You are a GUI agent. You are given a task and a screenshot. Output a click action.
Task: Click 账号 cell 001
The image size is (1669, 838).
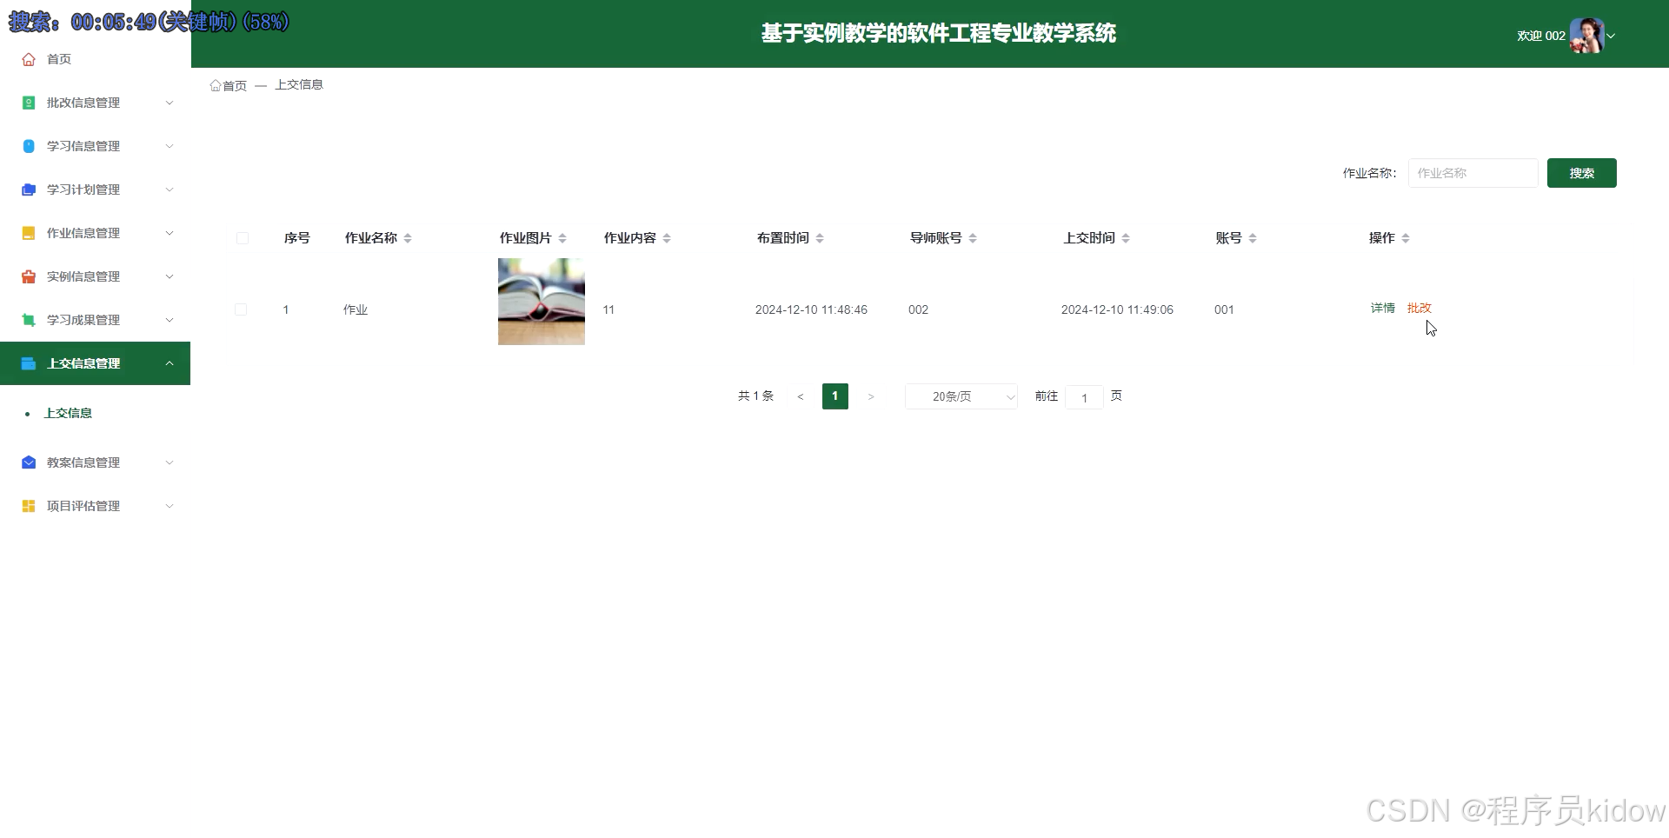pos(1224,309)
